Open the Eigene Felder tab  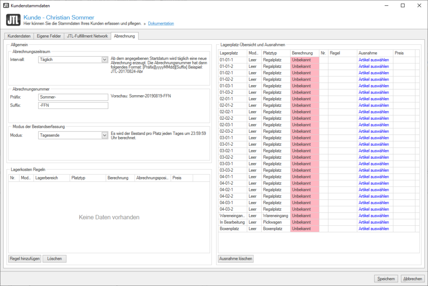pyautogui.click(x=49, y=36)
